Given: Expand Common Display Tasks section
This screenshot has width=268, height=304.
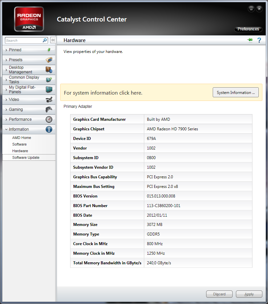Looking at the screenshot, I should 29,79.
